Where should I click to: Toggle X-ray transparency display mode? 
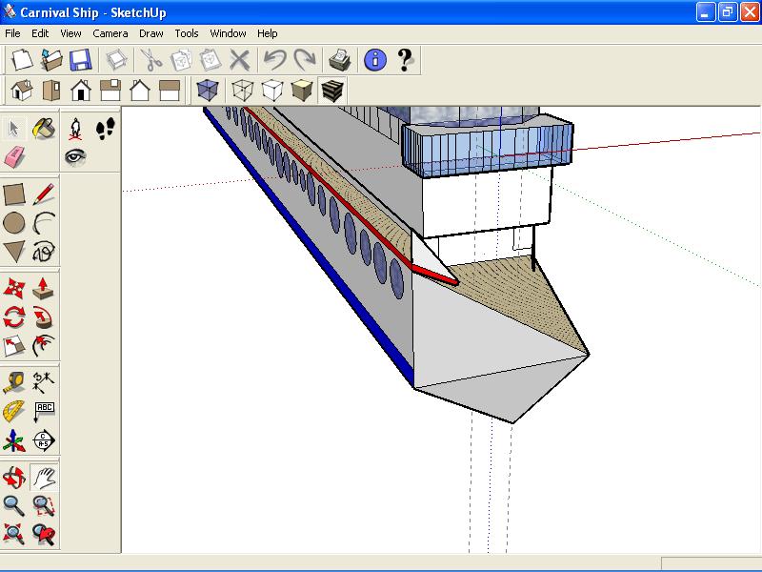click(208, 91)
